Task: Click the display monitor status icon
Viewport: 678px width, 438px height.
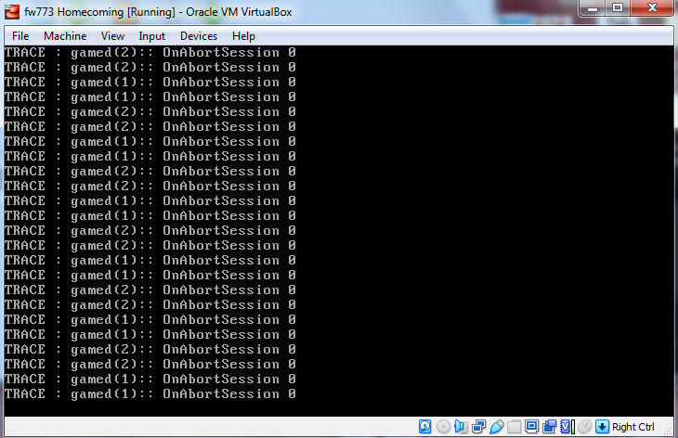Action: (x=531, y=427)
